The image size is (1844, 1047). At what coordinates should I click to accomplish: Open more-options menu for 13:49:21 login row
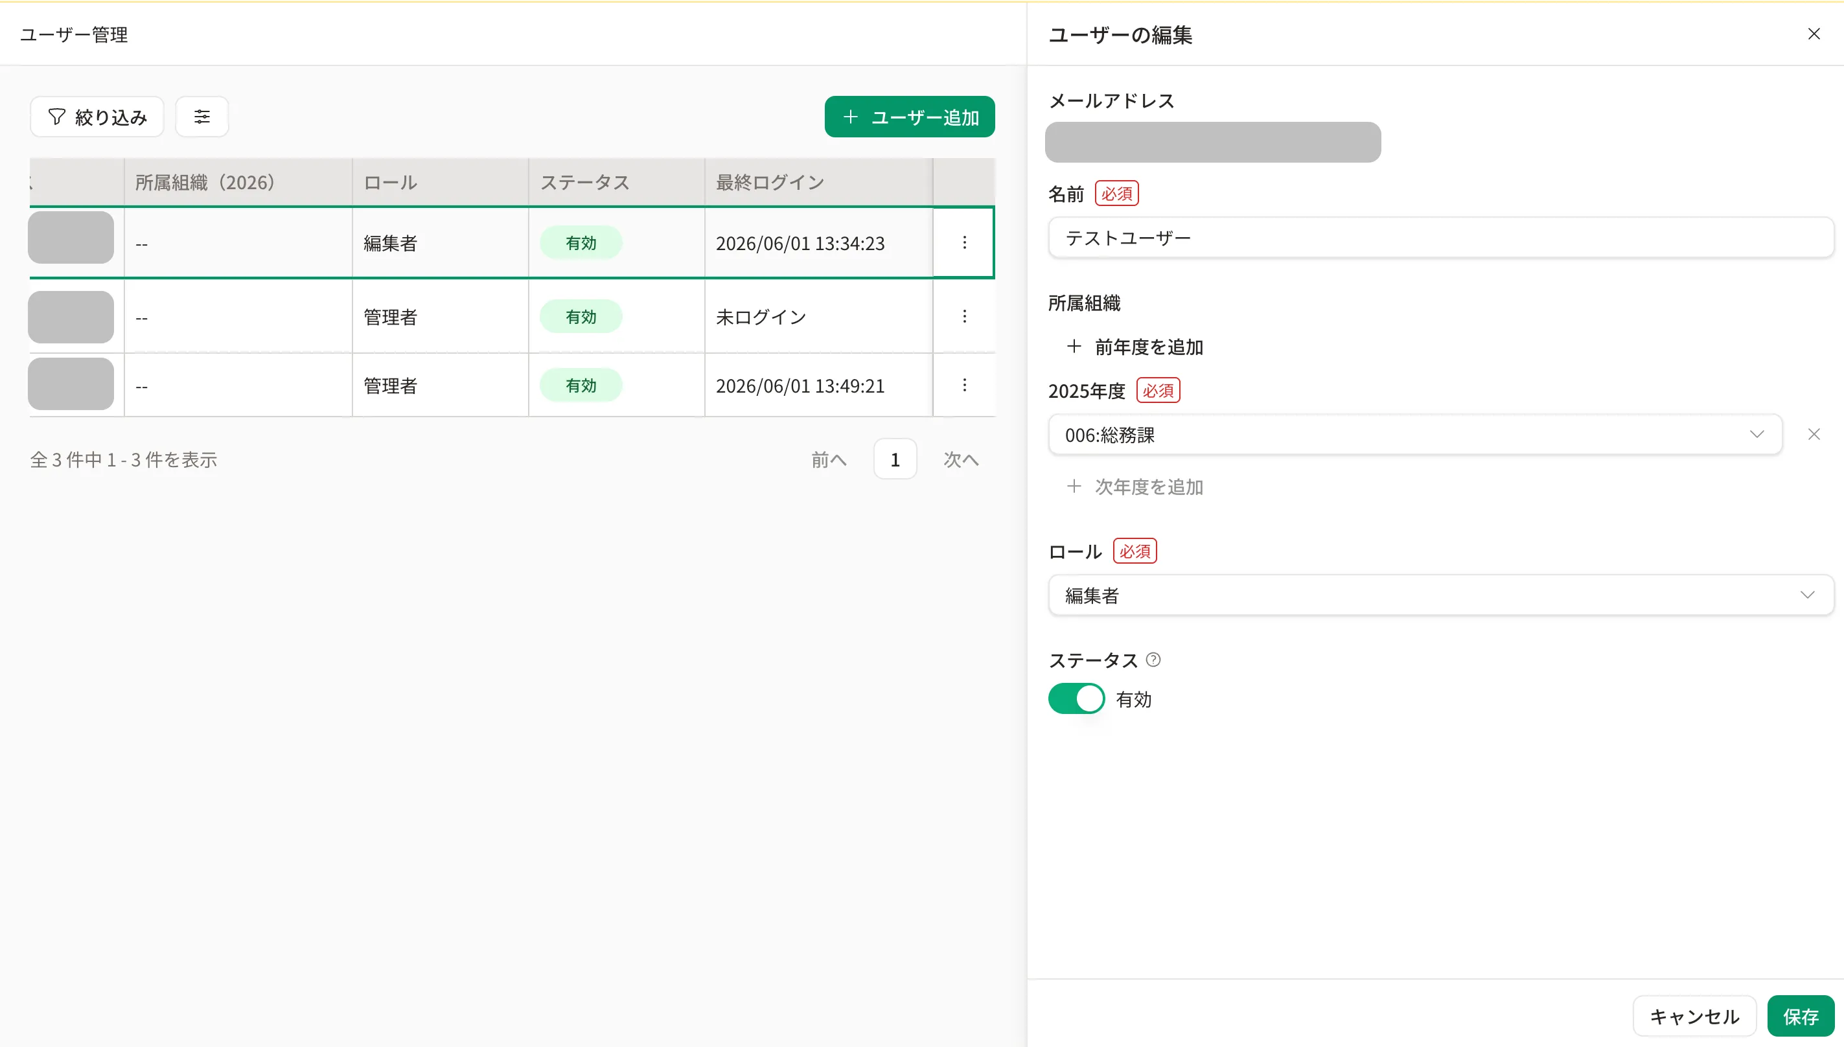[964, 385]
